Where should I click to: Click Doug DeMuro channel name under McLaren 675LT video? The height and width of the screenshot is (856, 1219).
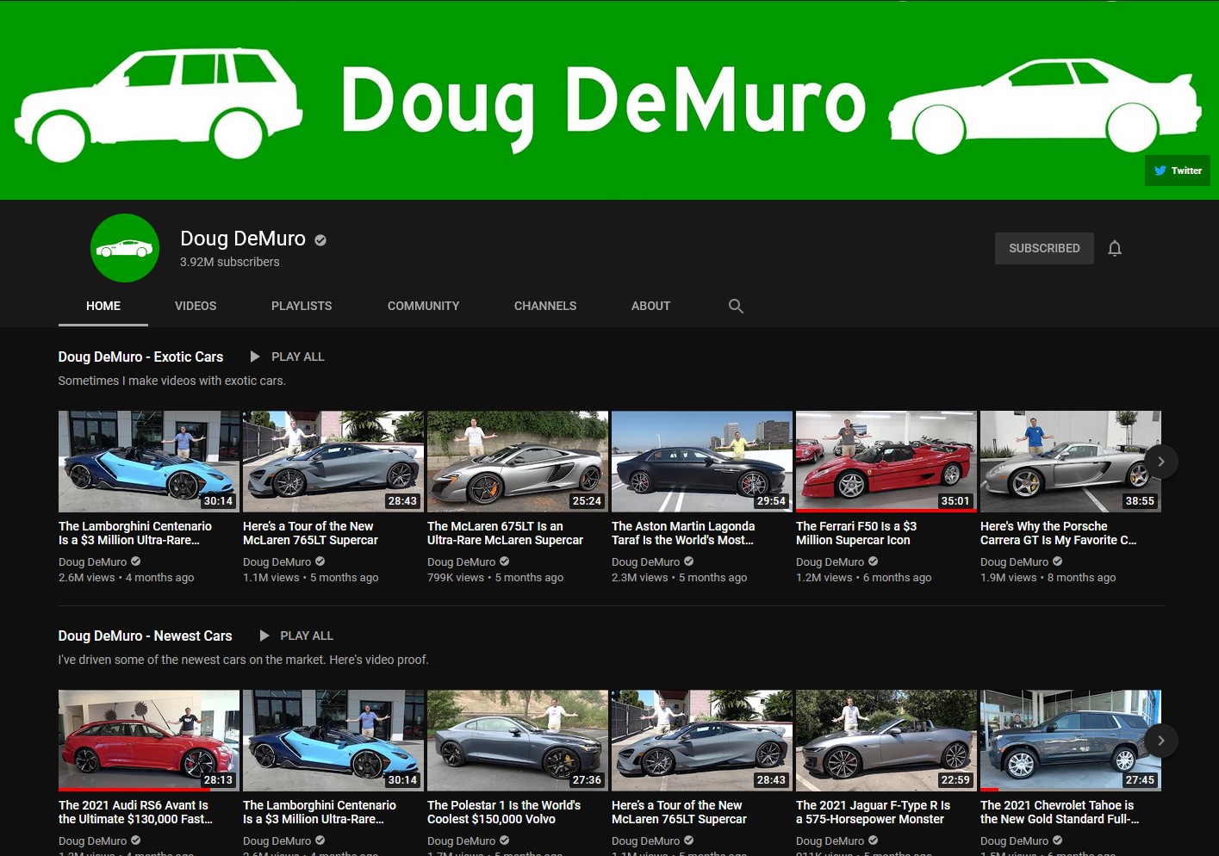coord(461,561)
